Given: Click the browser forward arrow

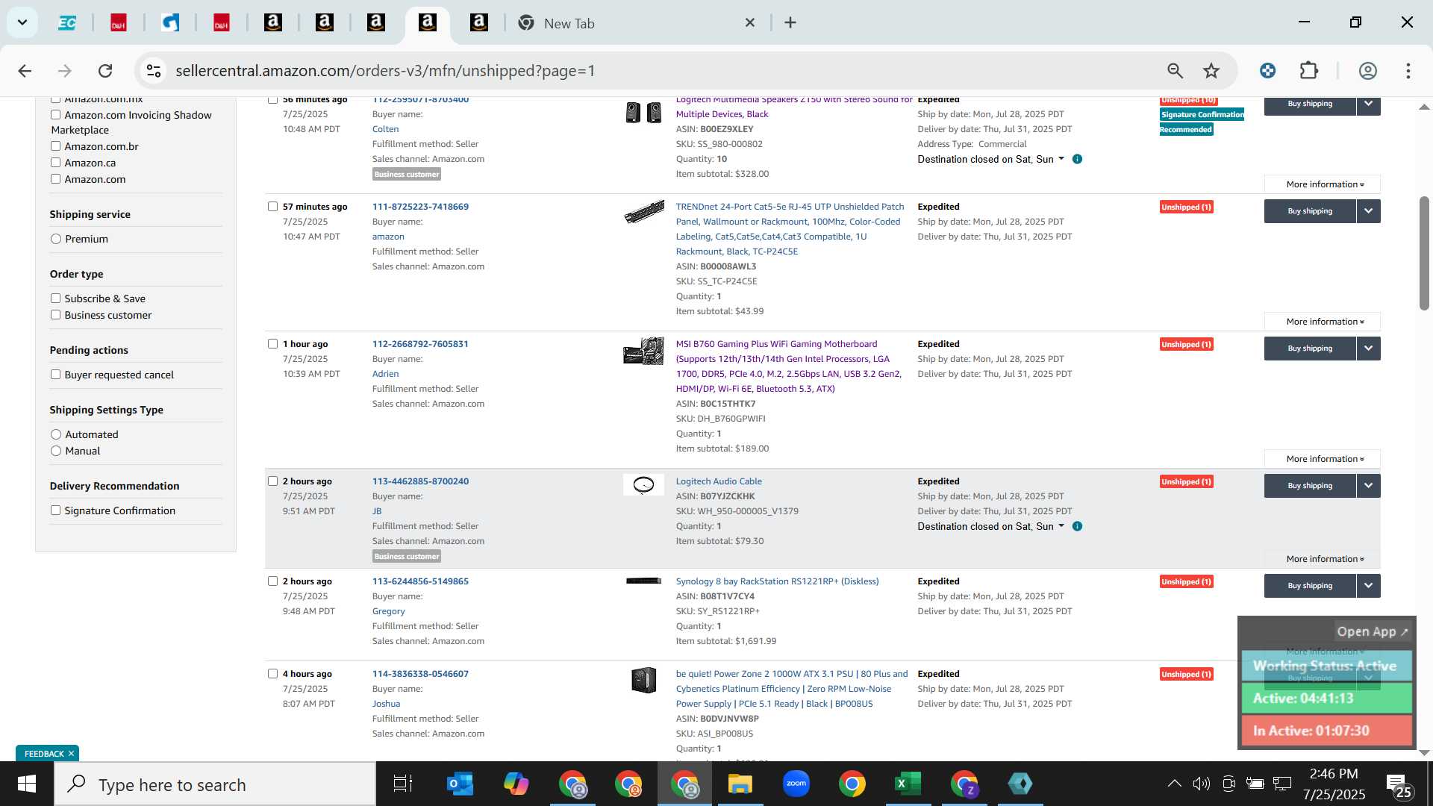Looking at the screenshot, I should (65, 71).
